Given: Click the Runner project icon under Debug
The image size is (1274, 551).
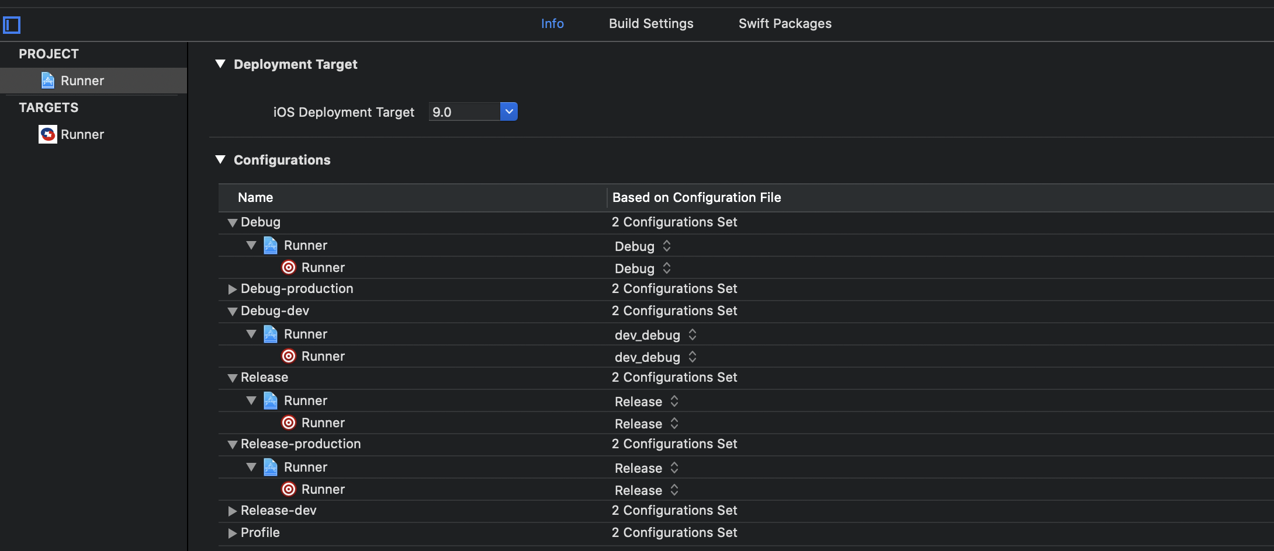Looking at the screenshot, I should pyautogui.click(x=271, y=245).
